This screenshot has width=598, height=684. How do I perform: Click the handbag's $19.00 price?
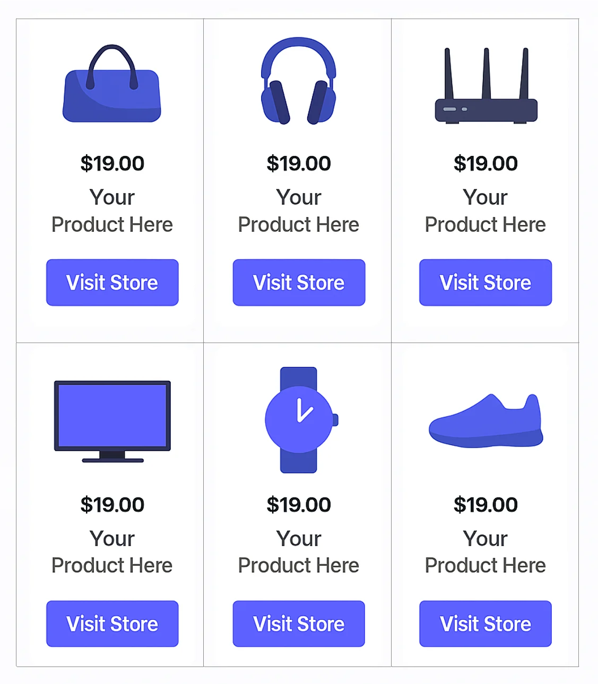pyautogui.click(x=112, y=163)
